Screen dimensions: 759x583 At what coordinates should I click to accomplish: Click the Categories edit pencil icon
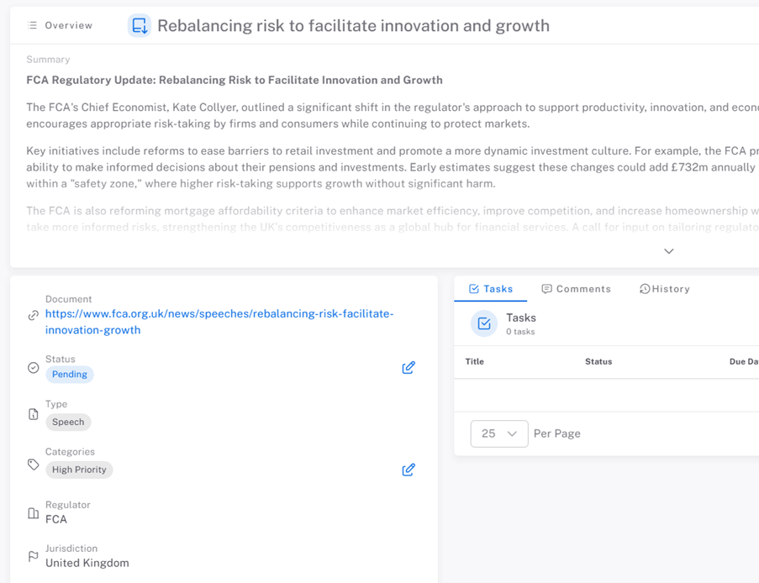[408, 470]
